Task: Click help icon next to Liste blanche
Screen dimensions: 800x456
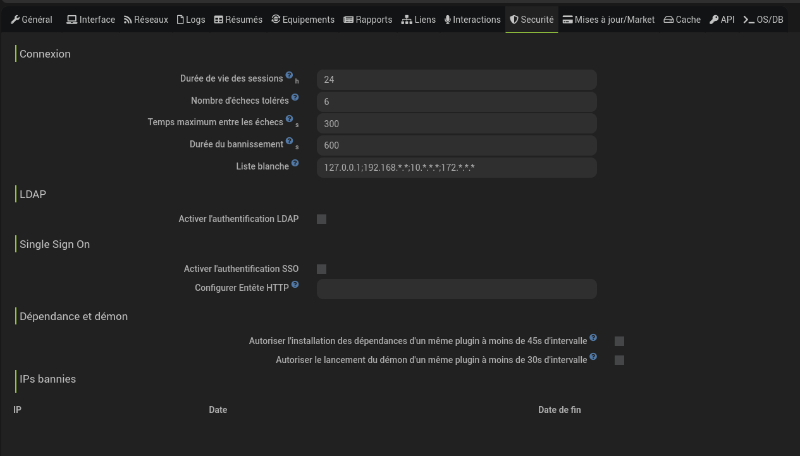Action: tap(295, 163)
